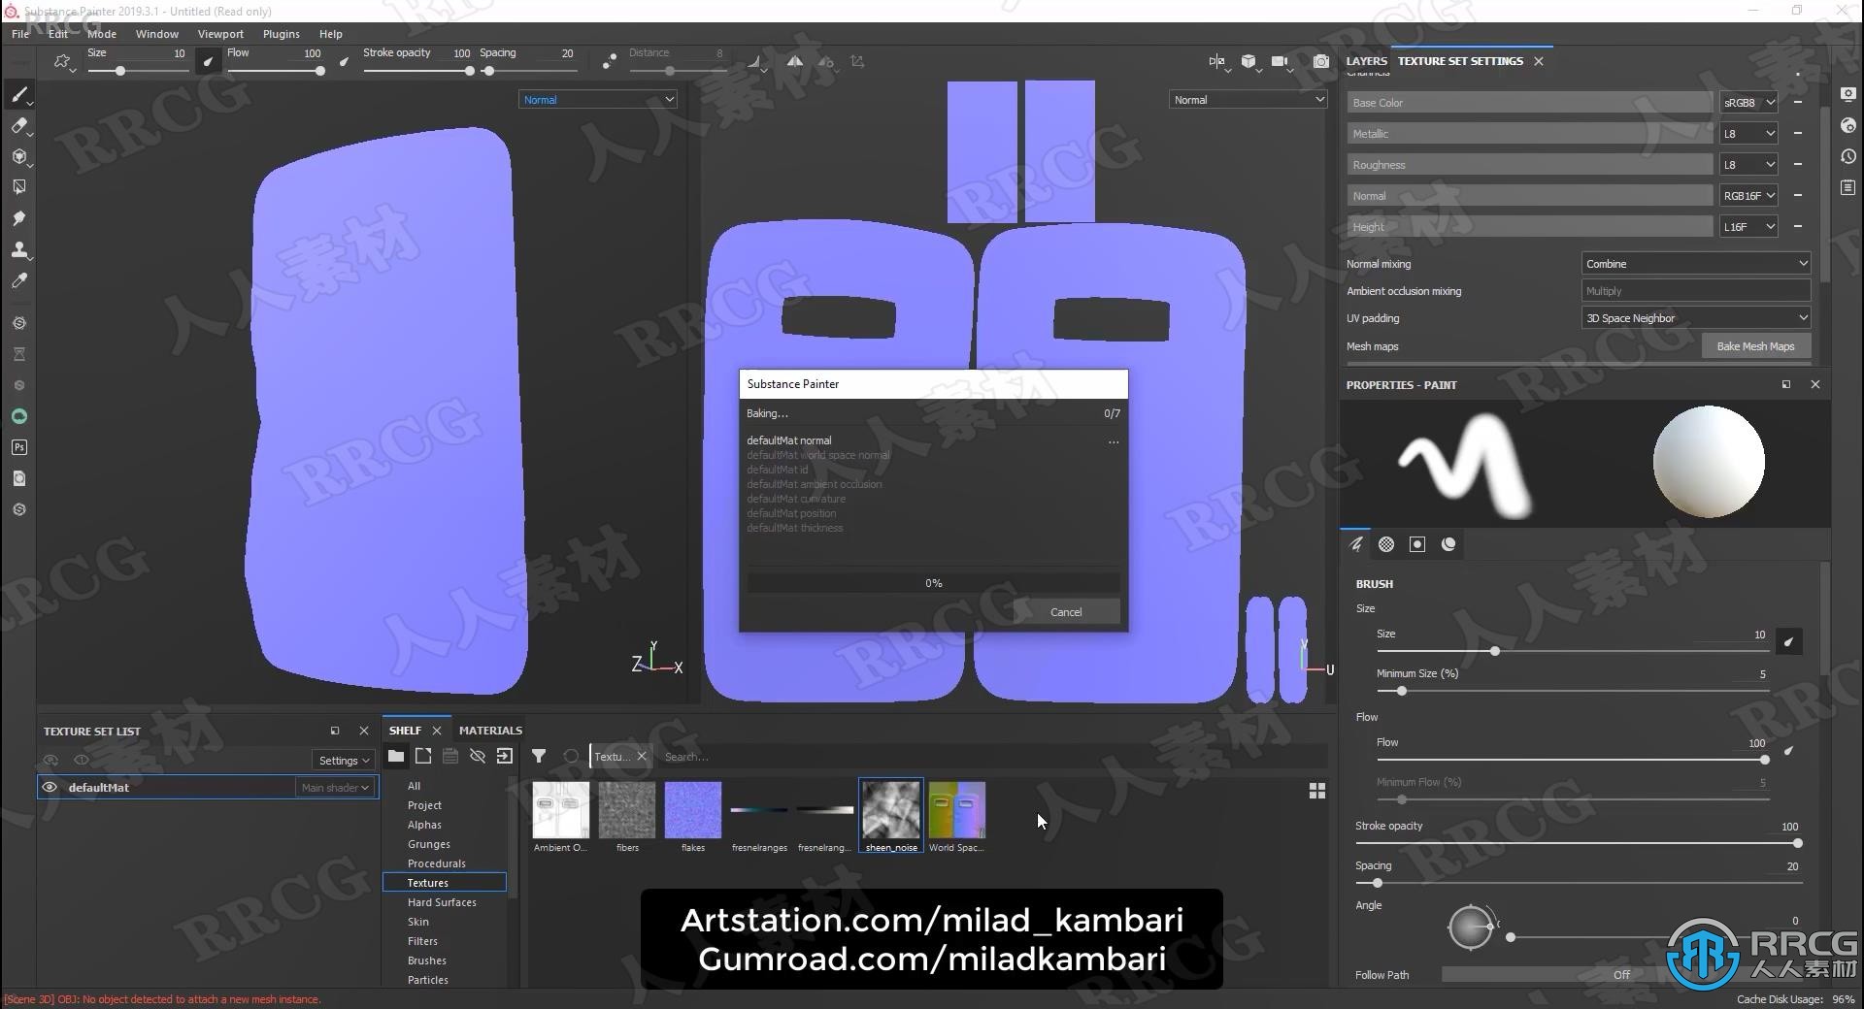
Task: Take a screenshot with the camera icon
Action: (x=1321, y=61)
